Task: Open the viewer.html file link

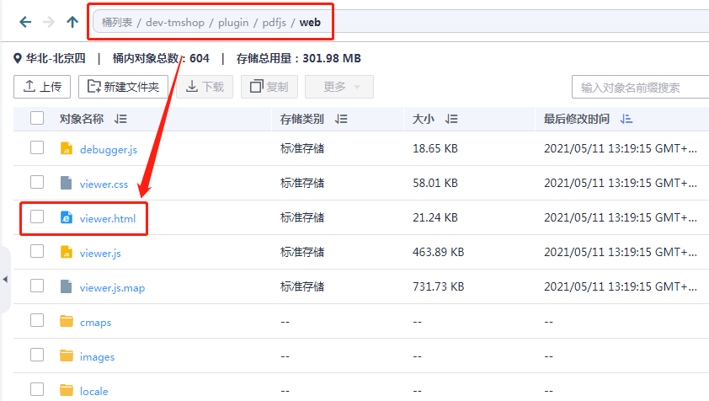Action: 108,218
